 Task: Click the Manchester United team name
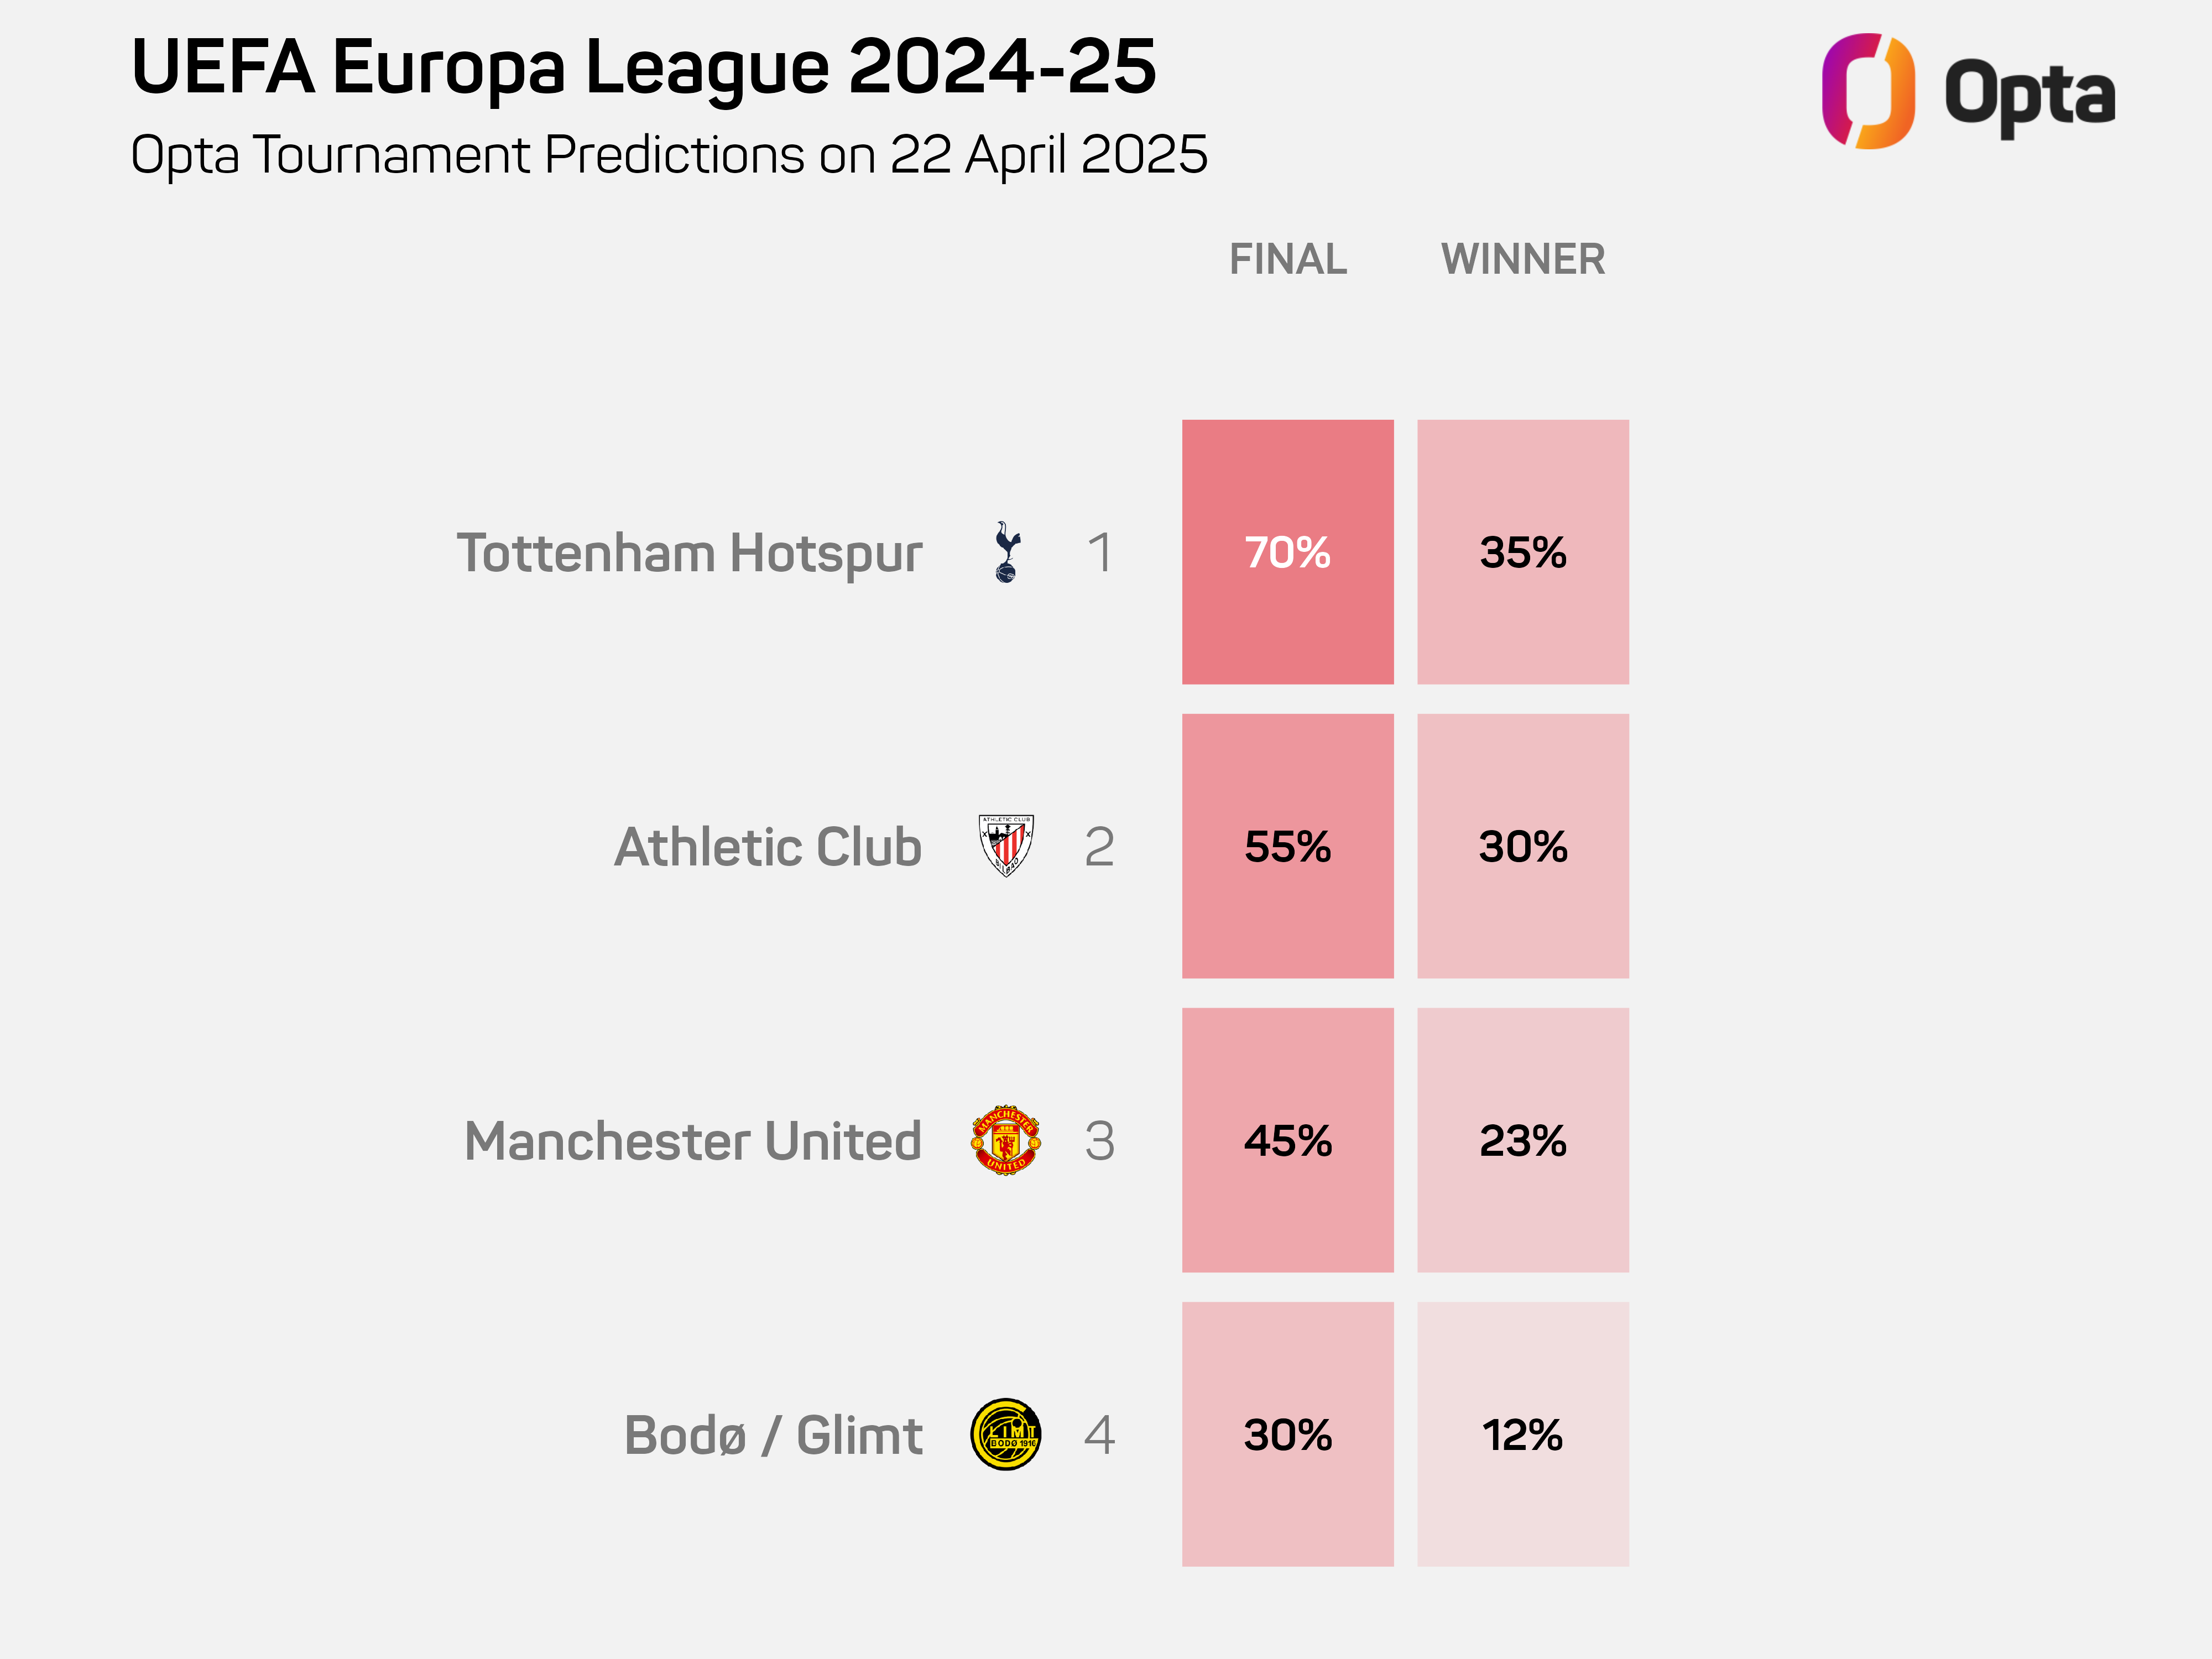pyautogui.click(x=692, y=1141)
